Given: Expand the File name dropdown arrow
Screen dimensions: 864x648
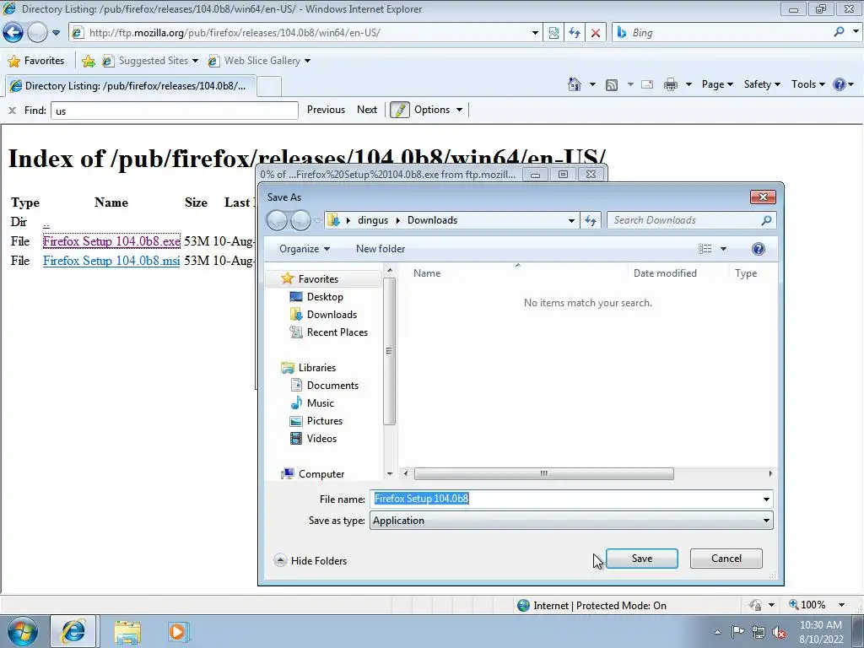Looking at the screenshot, I should [x=766, y=499].
